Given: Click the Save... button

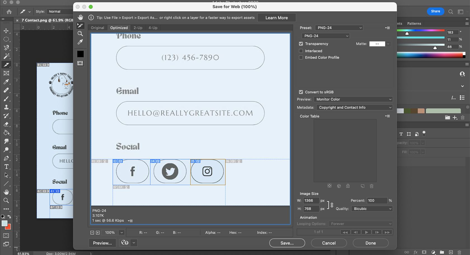Looking at the screenshot, I should coord(287,243).
